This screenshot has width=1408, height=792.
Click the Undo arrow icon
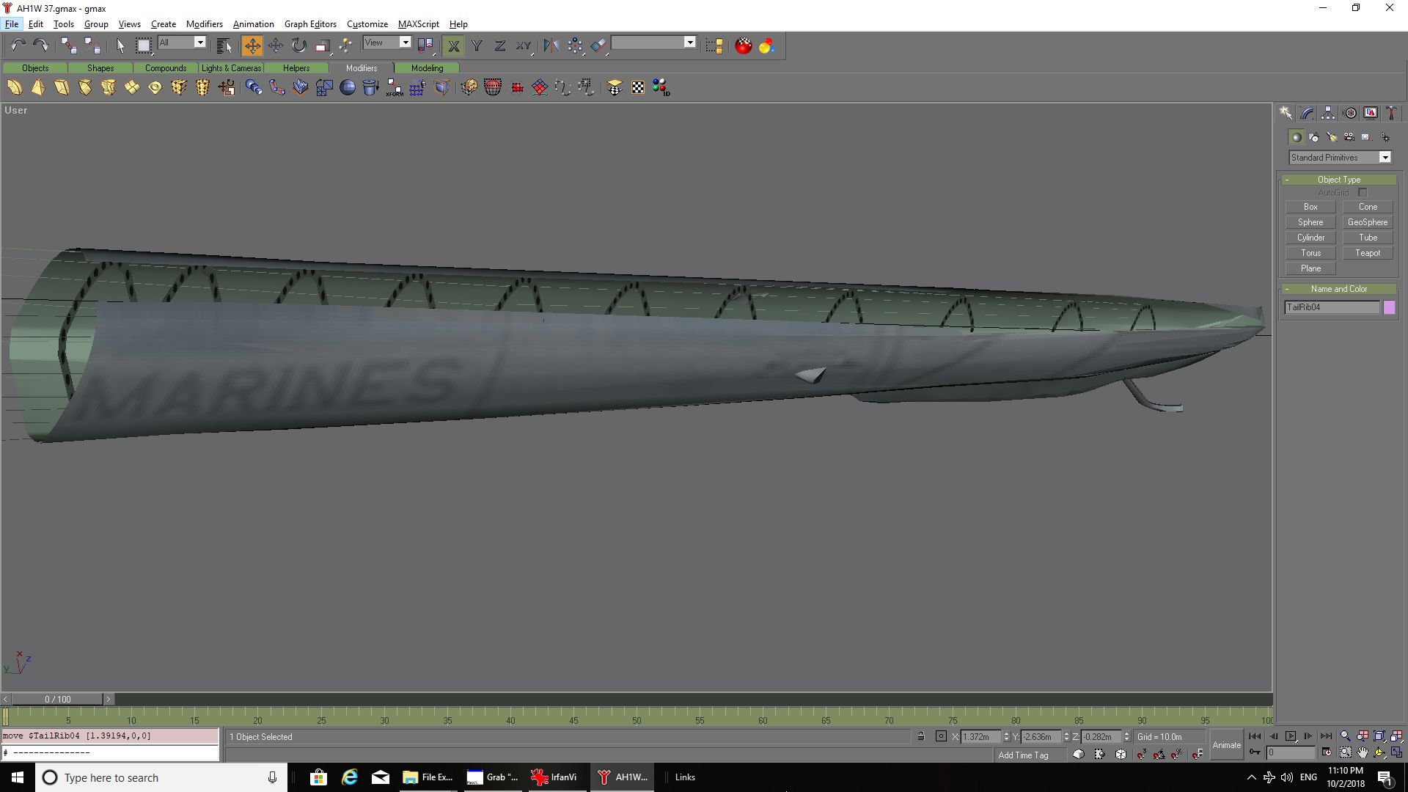point(18,45)
